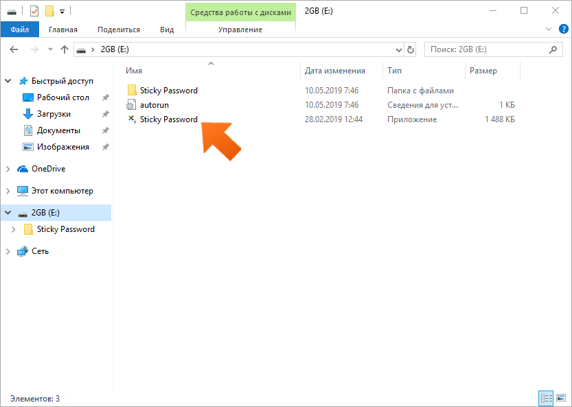The width and height of the screenshot is (572, 407).
Task: Open the Help question mark icon
Action: 563,30
